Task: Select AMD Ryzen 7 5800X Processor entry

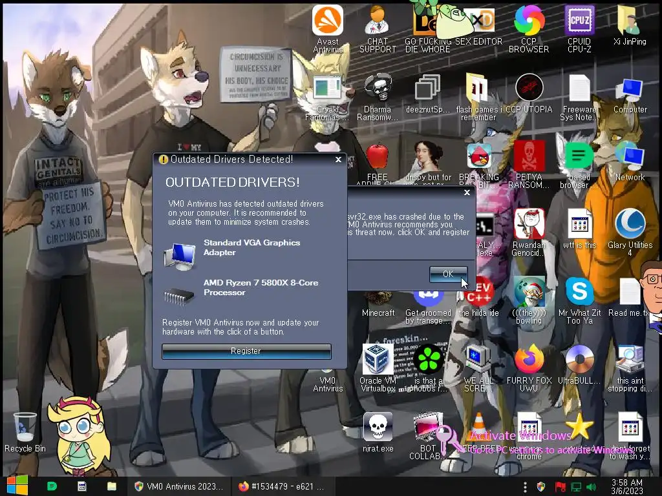Action: point(240,291)
